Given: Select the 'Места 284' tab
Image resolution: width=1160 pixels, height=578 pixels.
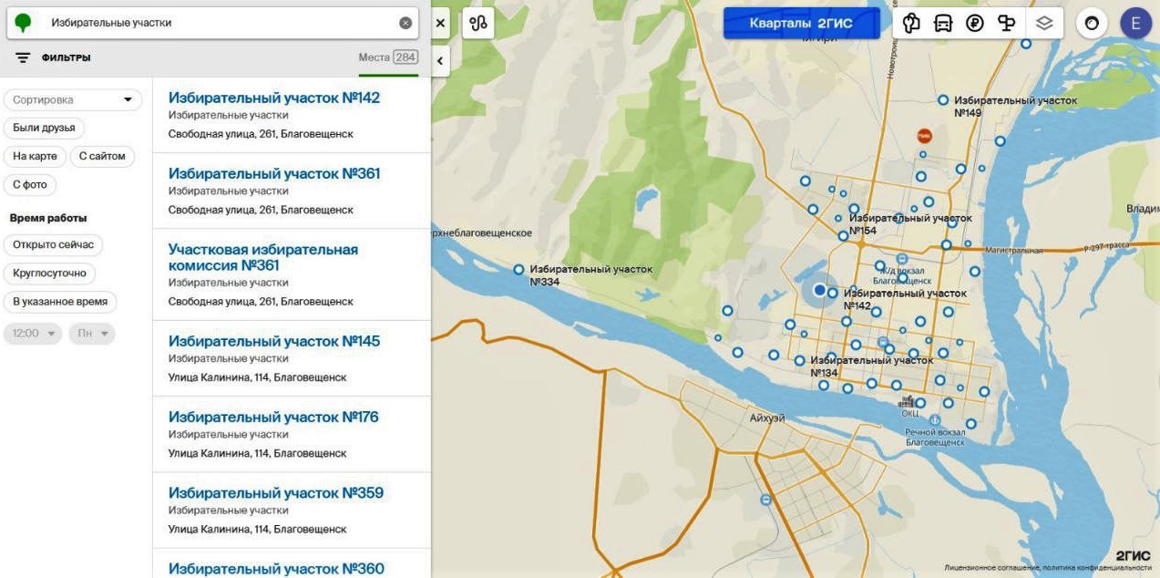Looking at the screenshot, I should pyautogui.click(x=387, y=57).
